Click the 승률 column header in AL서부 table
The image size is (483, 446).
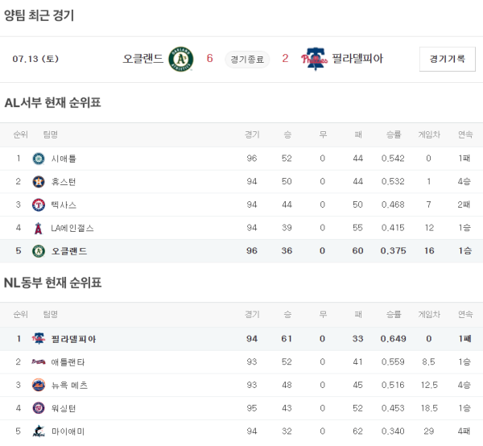point(394,134)
